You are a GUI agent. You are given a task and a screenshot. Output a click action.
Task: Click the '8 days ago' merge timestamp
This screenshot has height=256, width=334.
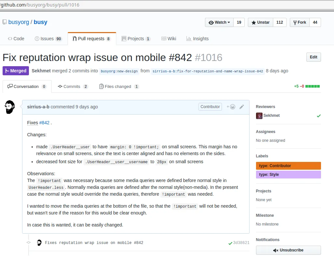coord(277,71)
